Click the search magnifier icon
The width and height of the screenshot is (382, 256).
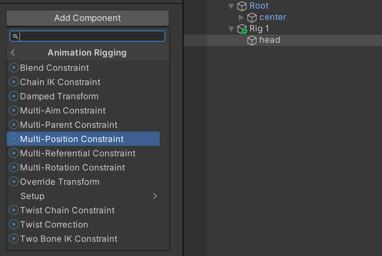[15, 36]
